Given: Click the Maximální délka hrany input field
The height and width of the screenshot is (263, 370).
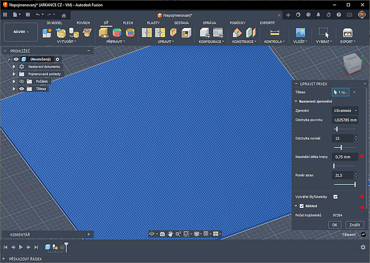Looking at the screenshot, I should click(345, 157).
